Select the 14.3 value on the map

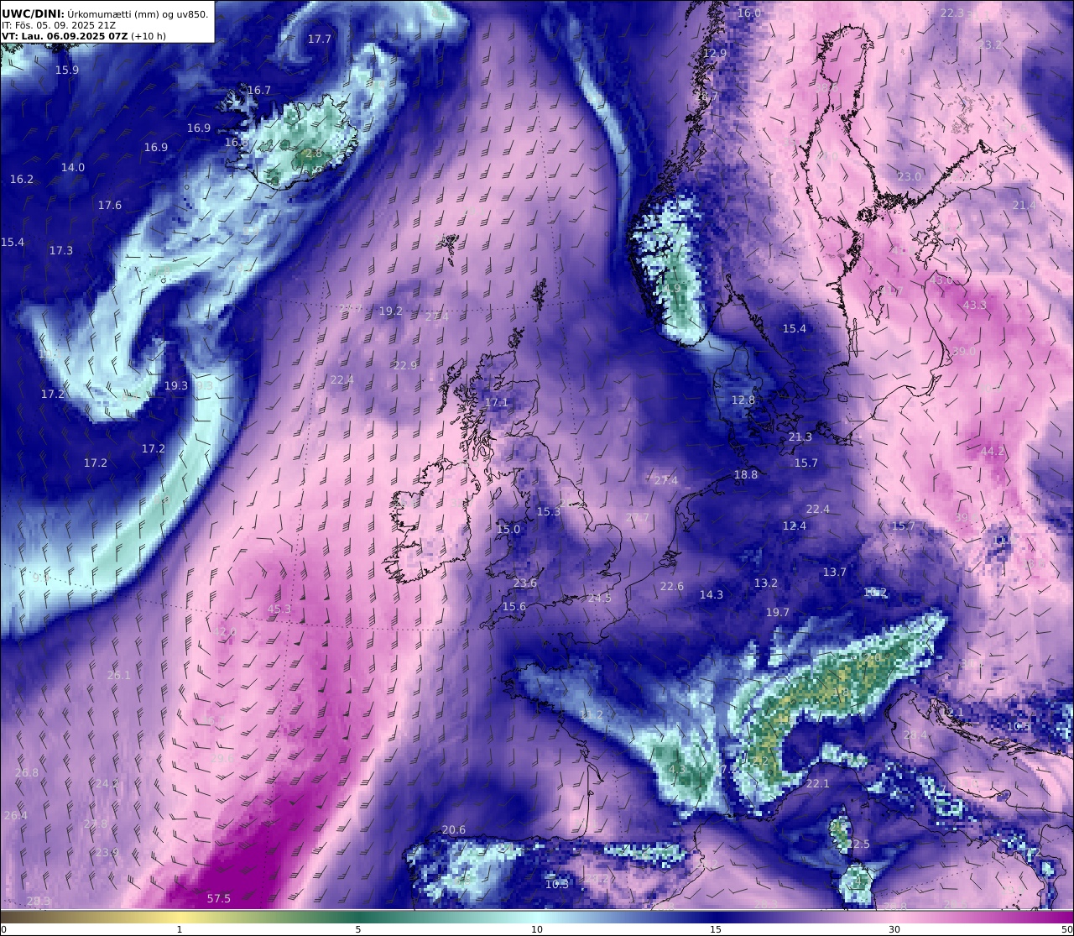click(x=712, y=595)
